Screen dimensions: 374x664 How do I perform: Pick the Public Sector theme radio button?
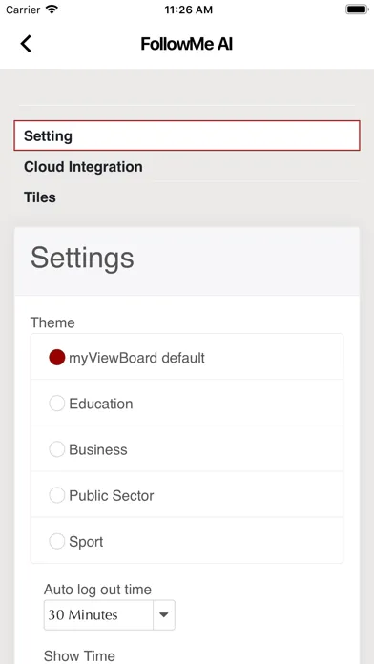point(56,495)
